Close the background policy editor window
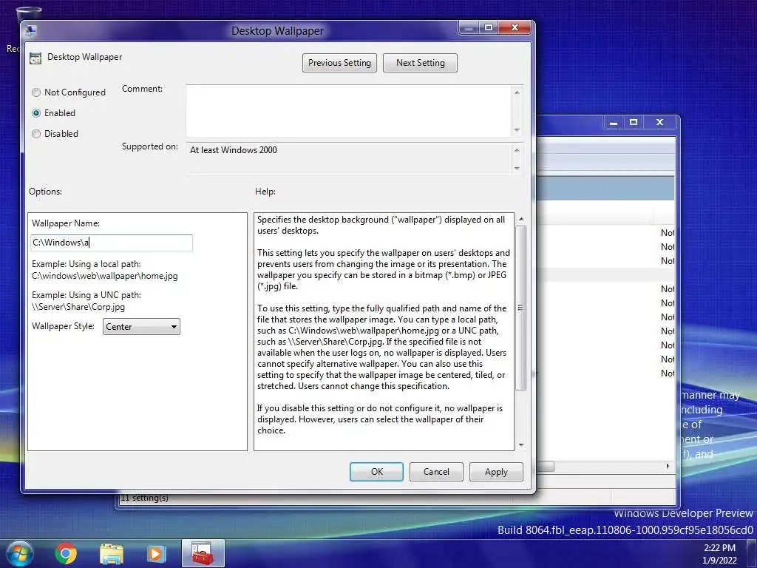757x568 pixels. pos(659,123)
